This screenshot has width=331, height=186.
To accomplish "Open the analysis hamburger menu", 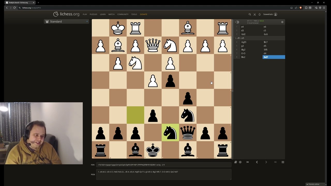I will (283, 162).
